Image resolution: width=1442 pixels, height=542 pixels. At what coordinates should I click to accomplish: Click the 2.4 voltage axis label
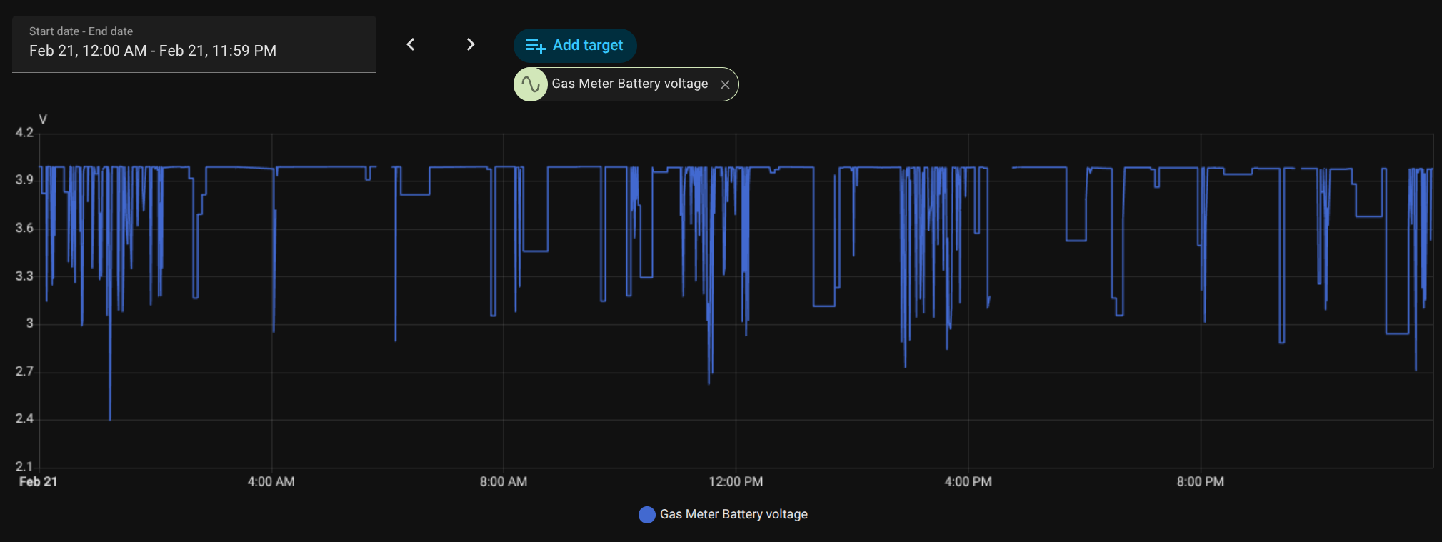[x=24, y=418]
